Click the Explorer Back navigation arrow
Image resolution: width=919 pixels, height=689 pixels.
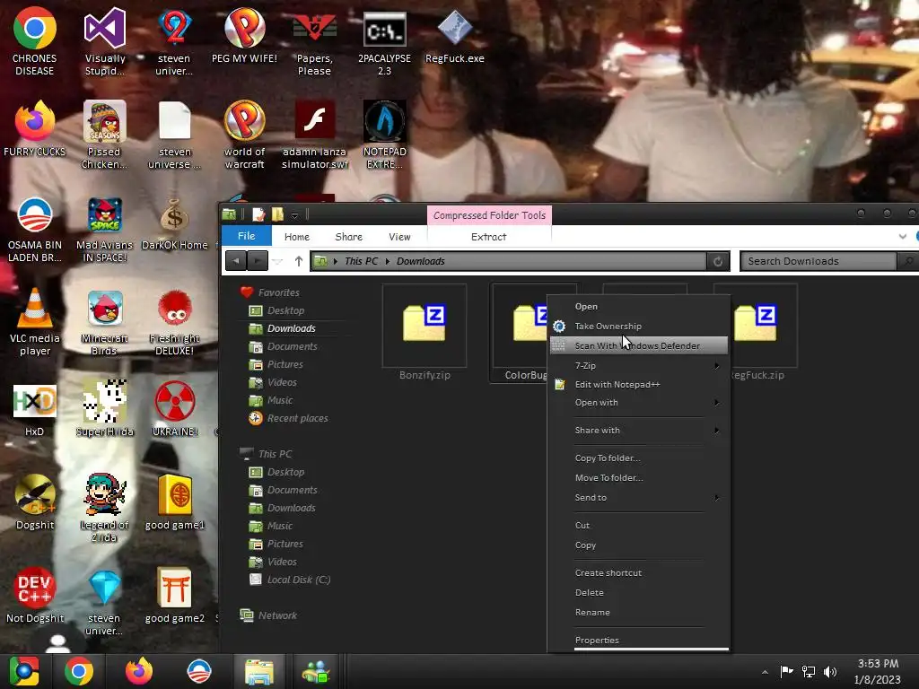236,261
